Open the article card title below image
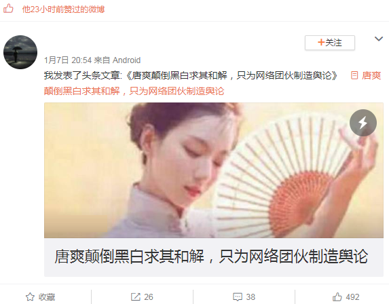This screenshot has width=389, height=304. pos(211,256)
